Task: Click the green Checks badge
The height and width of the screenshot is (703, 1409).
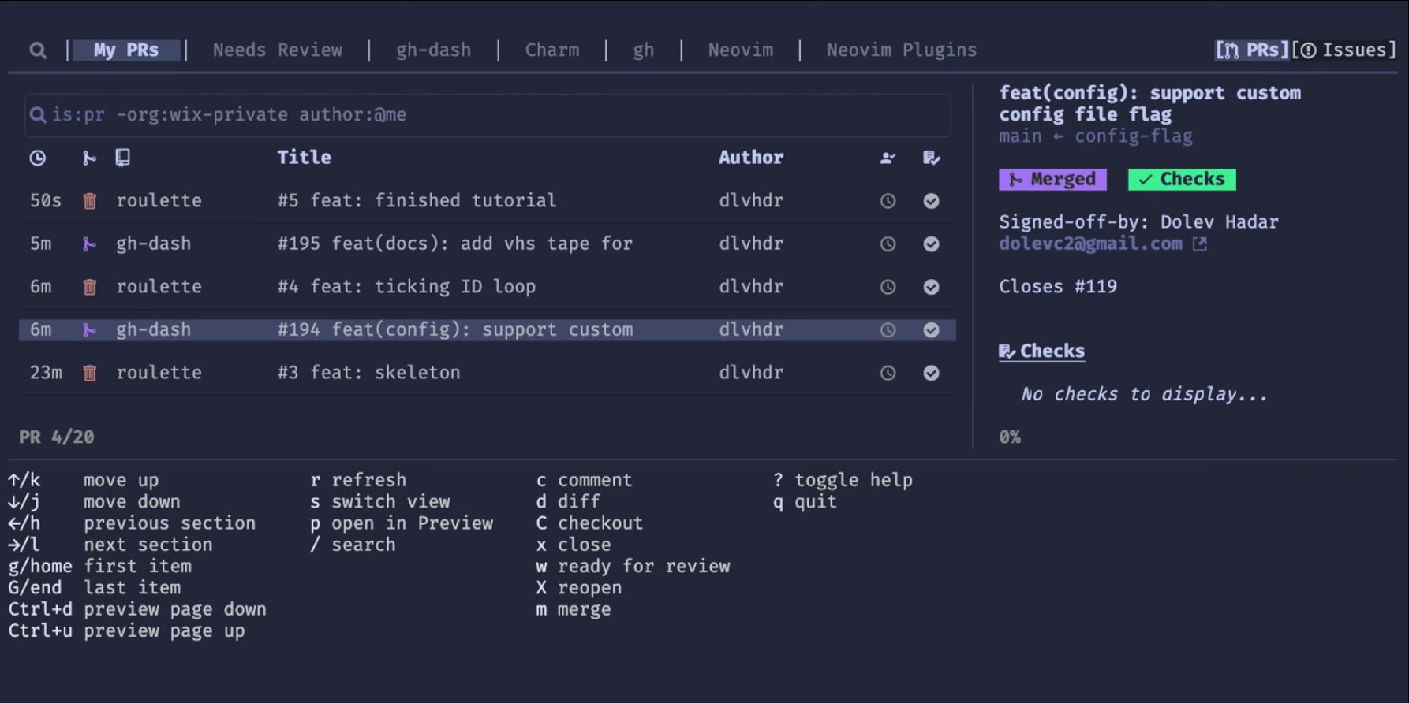Action: pos(1181,180)
